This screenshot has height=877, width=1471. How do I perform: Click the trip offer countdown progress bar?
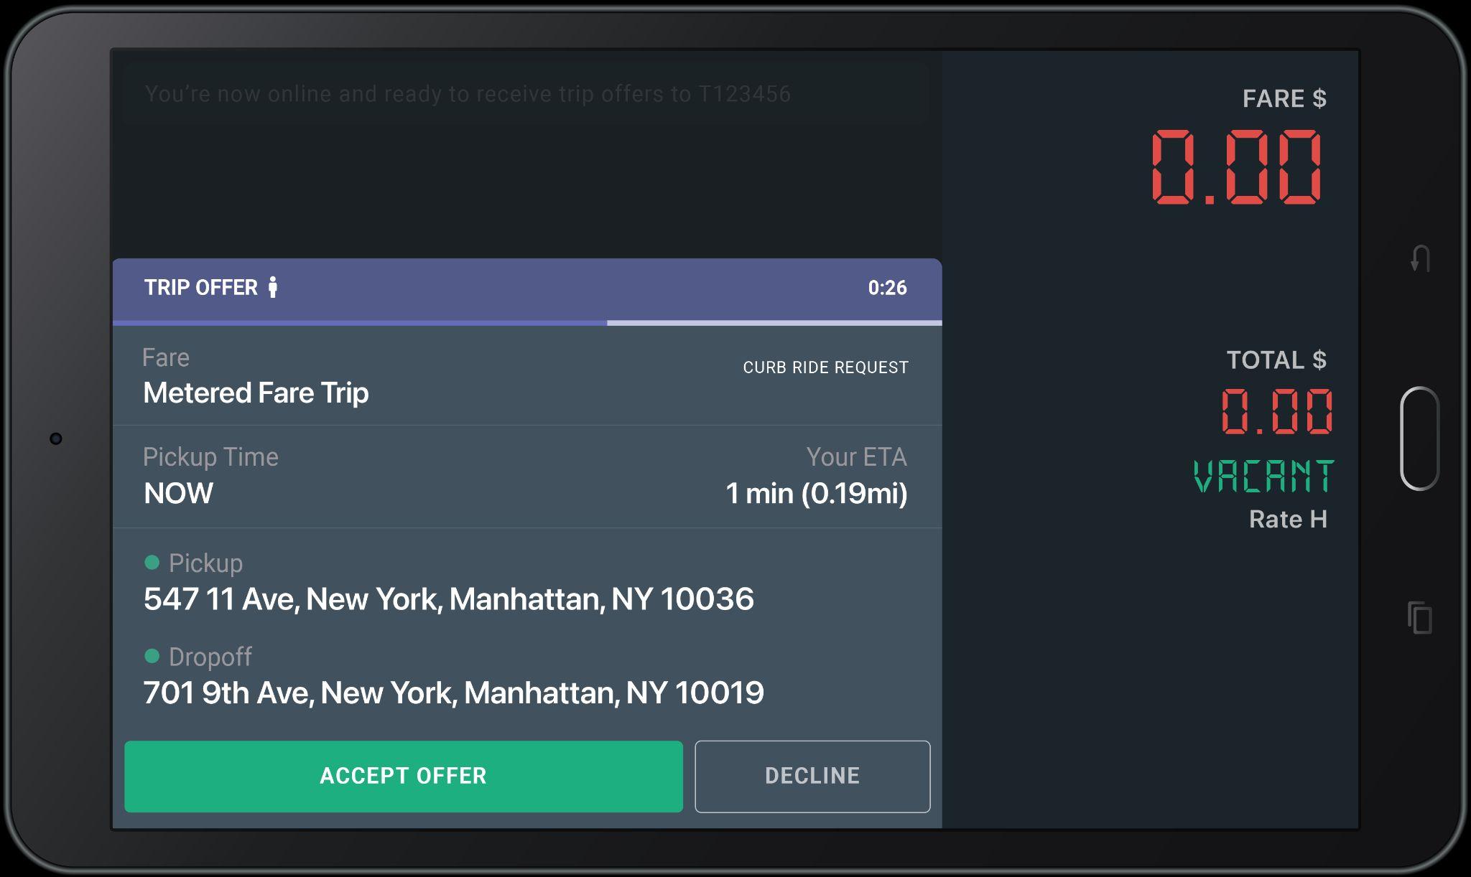tap(526, 323)
